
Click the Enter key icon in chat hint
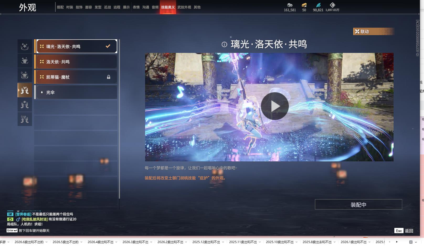(x=12, y=231)
